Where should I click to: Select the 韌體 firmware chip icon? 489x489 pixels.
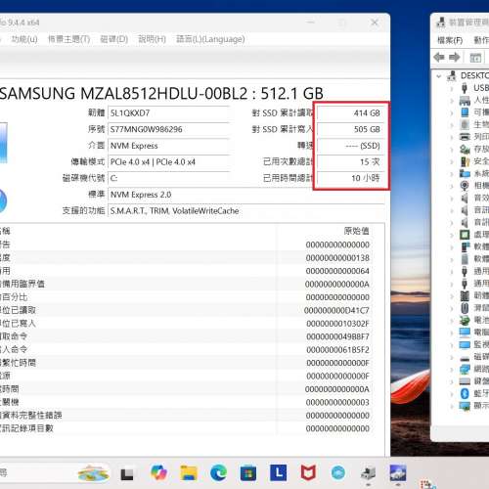click(465, 295)
